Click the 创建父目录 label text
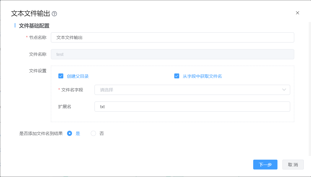311x177 pixels. (x=77, y=76)
